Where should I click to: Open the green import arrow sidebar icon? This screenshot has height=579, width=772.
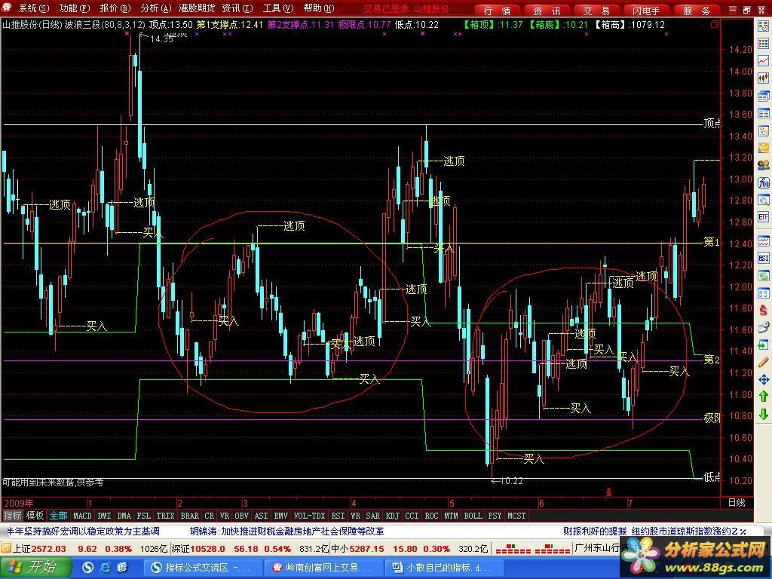pyautogui.click(x=763, y=345)
